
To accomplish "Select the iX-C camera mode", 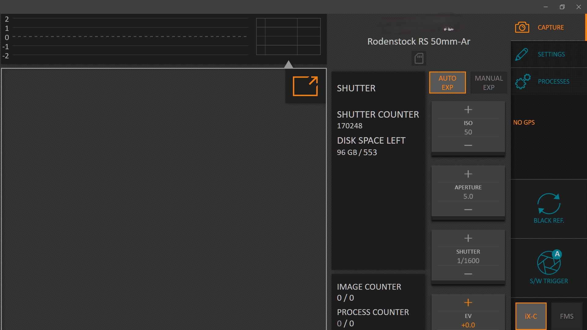I will click(531, 316).
